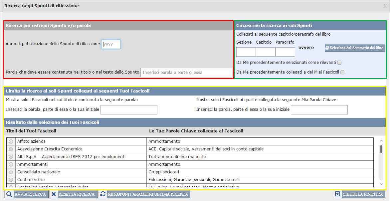Click the Mia Parola Chiave filter field
This screenshot has height=201, width=390.
click(319, 110)
